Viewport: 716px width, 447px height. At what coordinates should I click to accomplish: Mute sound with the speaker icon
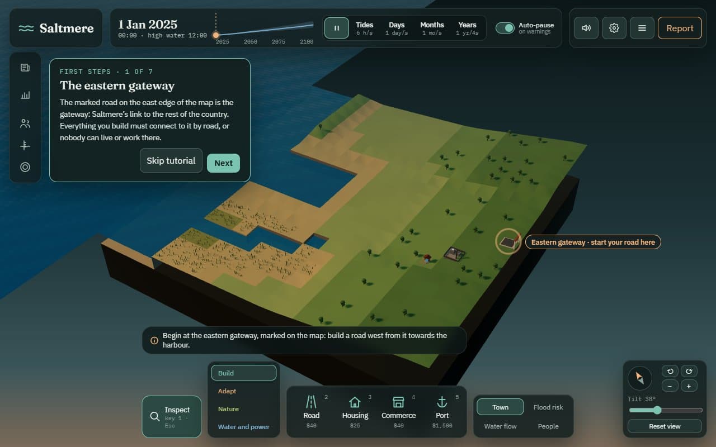(586, 28)
